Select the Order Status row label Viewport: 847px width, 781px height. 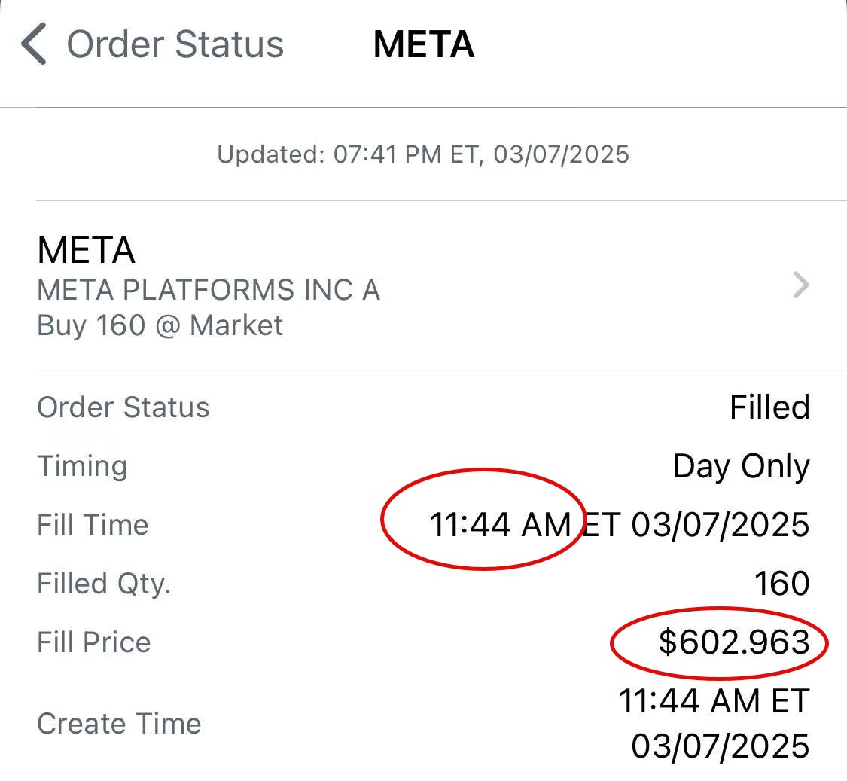(x=123, y=407)
